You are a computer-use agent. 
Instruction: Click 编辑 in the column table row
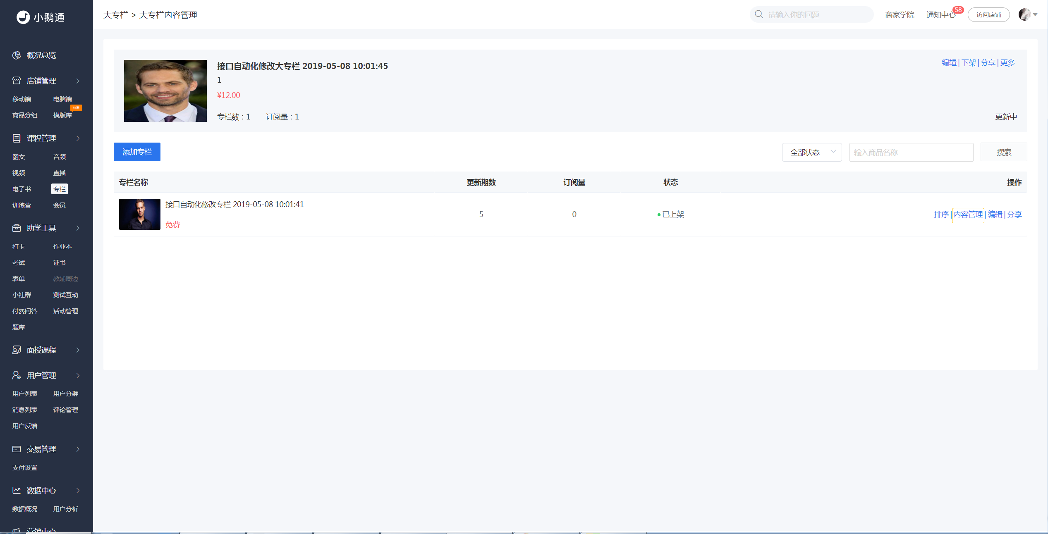995,215
